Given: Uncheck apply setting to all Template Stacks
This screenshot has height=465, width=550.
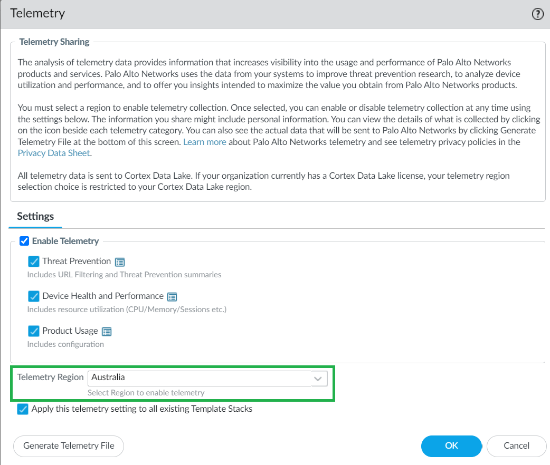Looking at the screenshot, I should (x=23, y=409).
